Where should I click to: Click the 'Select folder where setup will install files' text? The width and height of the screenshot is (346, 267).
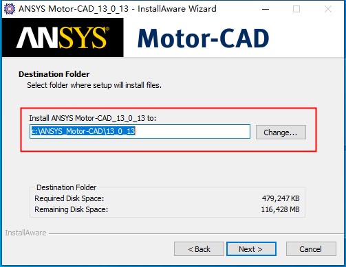94,85
